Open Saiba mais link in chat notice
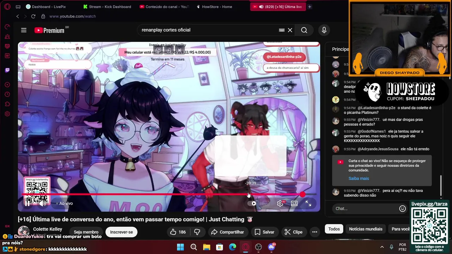 (x=359, y=179)
